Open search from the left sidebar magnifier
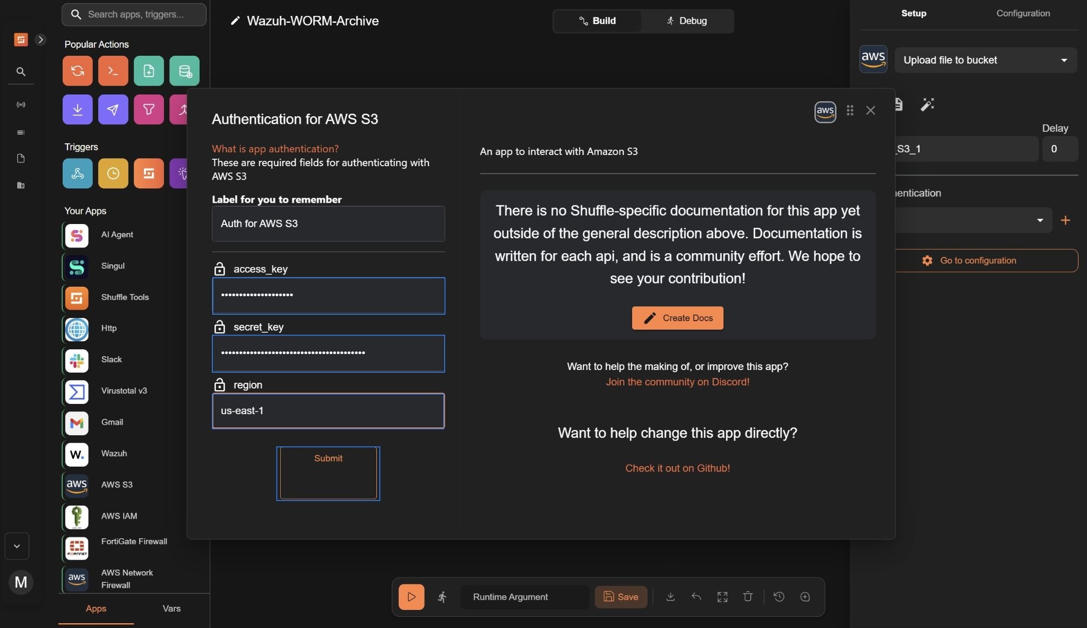The image size is (1087, 628). 21,71
